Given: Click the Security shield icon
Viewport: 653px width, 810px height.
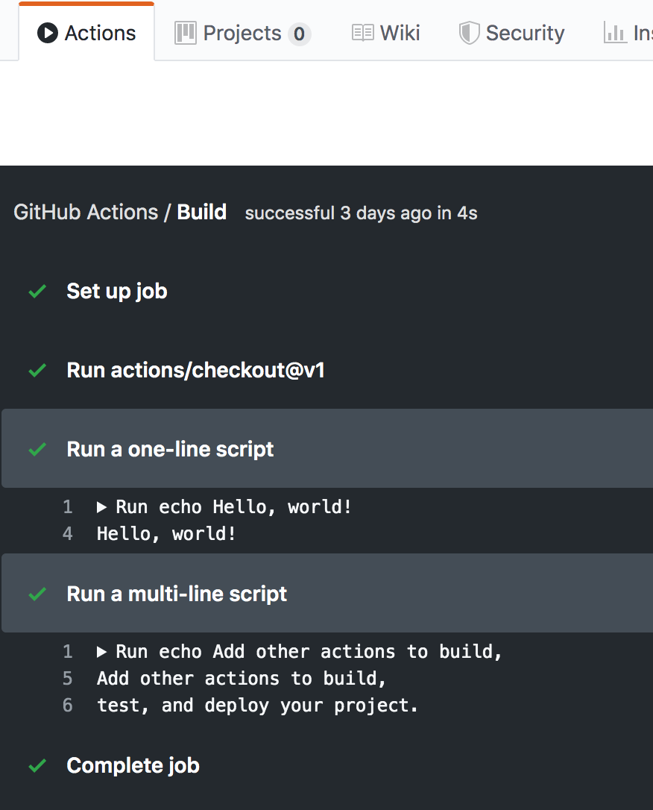Looking at the screenshot, I should [469, 33].
